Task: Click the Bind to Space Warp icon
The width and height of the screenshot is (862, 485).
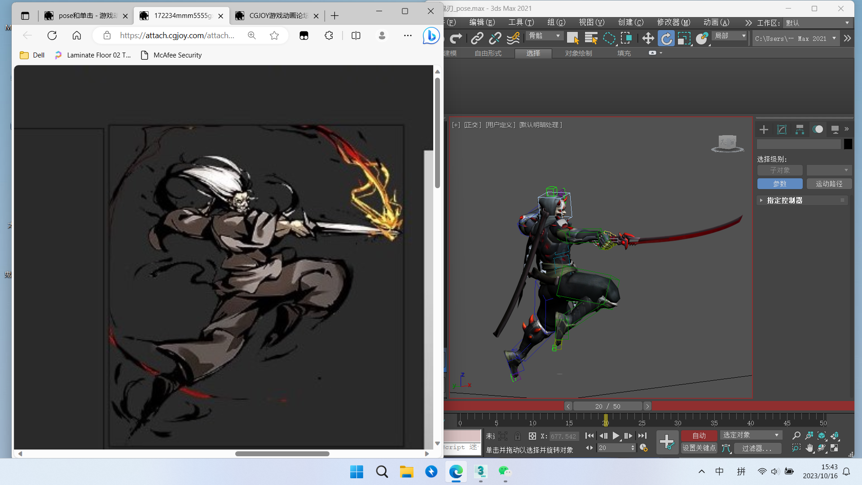Action: (513, 39)
